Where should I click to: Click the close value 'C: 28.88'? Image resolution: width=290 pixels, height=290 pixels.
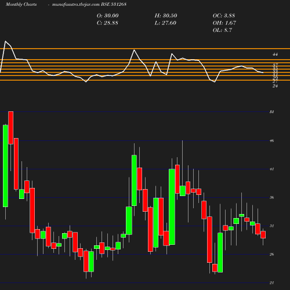(107, 23)
